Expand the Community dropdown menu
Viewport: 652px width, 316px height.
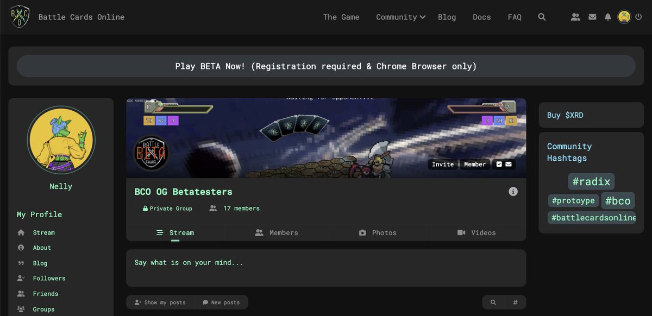coord(400,17)
